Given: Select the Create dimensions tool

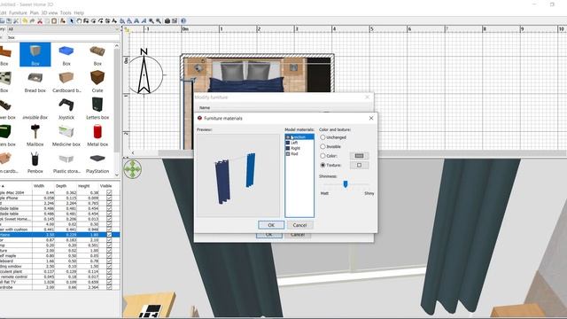Looking at the screenshot, I should tap(107, 21).
